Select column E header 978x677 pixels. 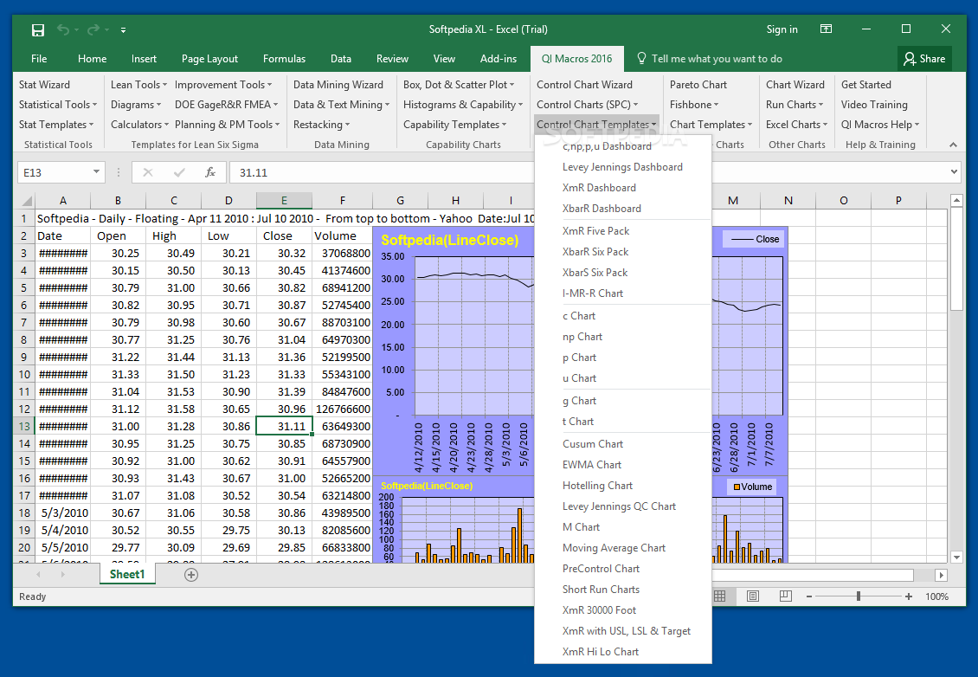coord(284,201)
